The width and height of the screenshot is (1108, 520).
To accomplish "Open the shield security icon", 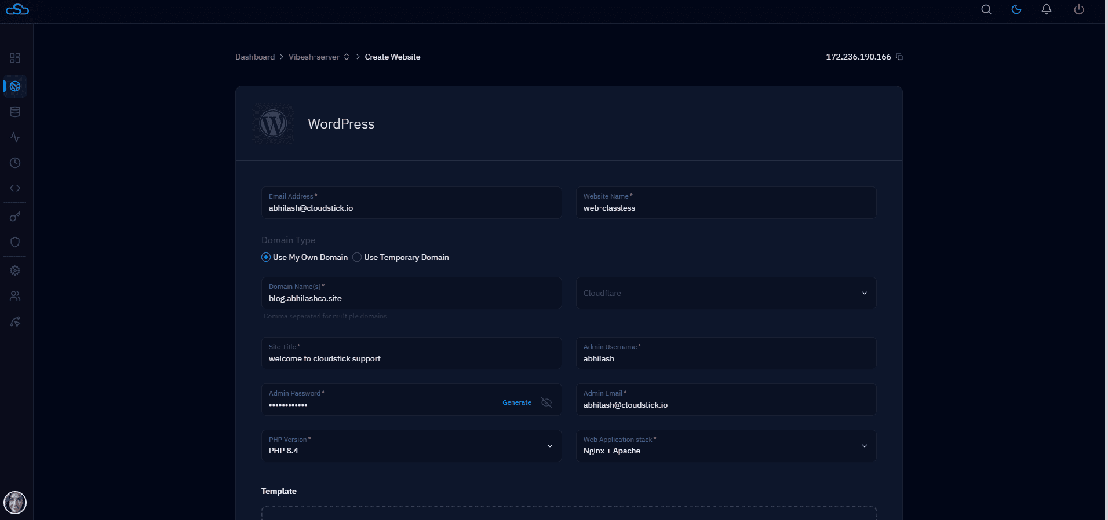I will click(x=15, y=242).
